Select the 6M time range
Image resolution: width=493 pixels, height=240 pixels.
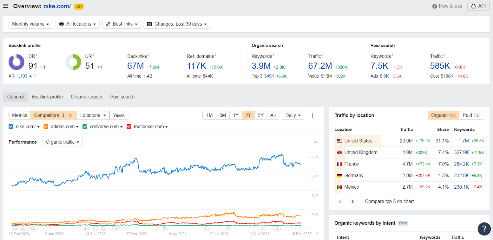(x=223, y=115)
